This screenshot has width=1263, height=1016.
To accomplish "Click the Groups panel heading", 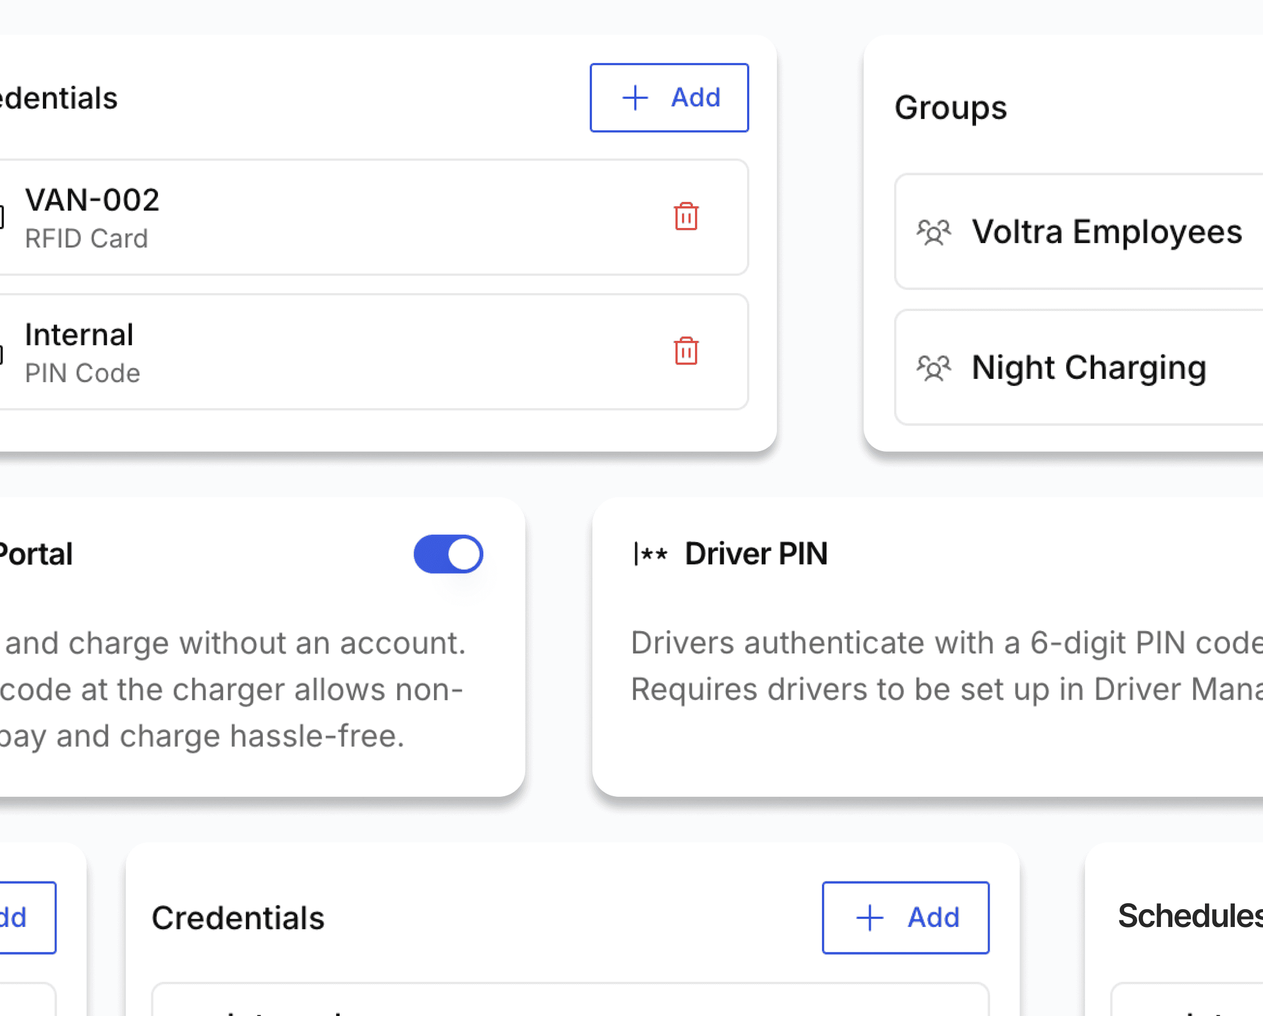I will (x=950, y=108).
